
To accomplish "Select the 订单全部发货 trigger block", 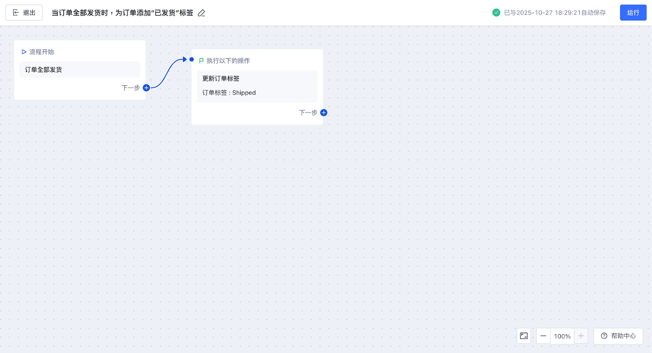I will coord(80,70).
